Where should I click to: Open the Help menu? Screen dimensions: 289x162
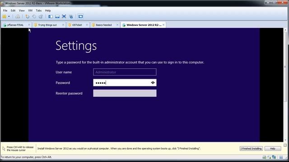pos(48,11)
